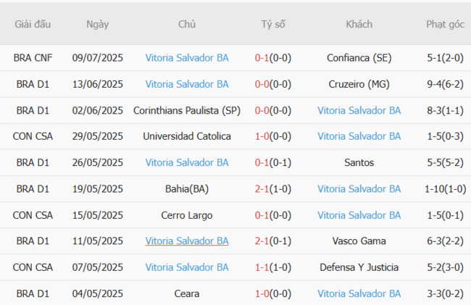Select Defensa Y Justicia away team

pyautogui.click(x=359, y=267)
